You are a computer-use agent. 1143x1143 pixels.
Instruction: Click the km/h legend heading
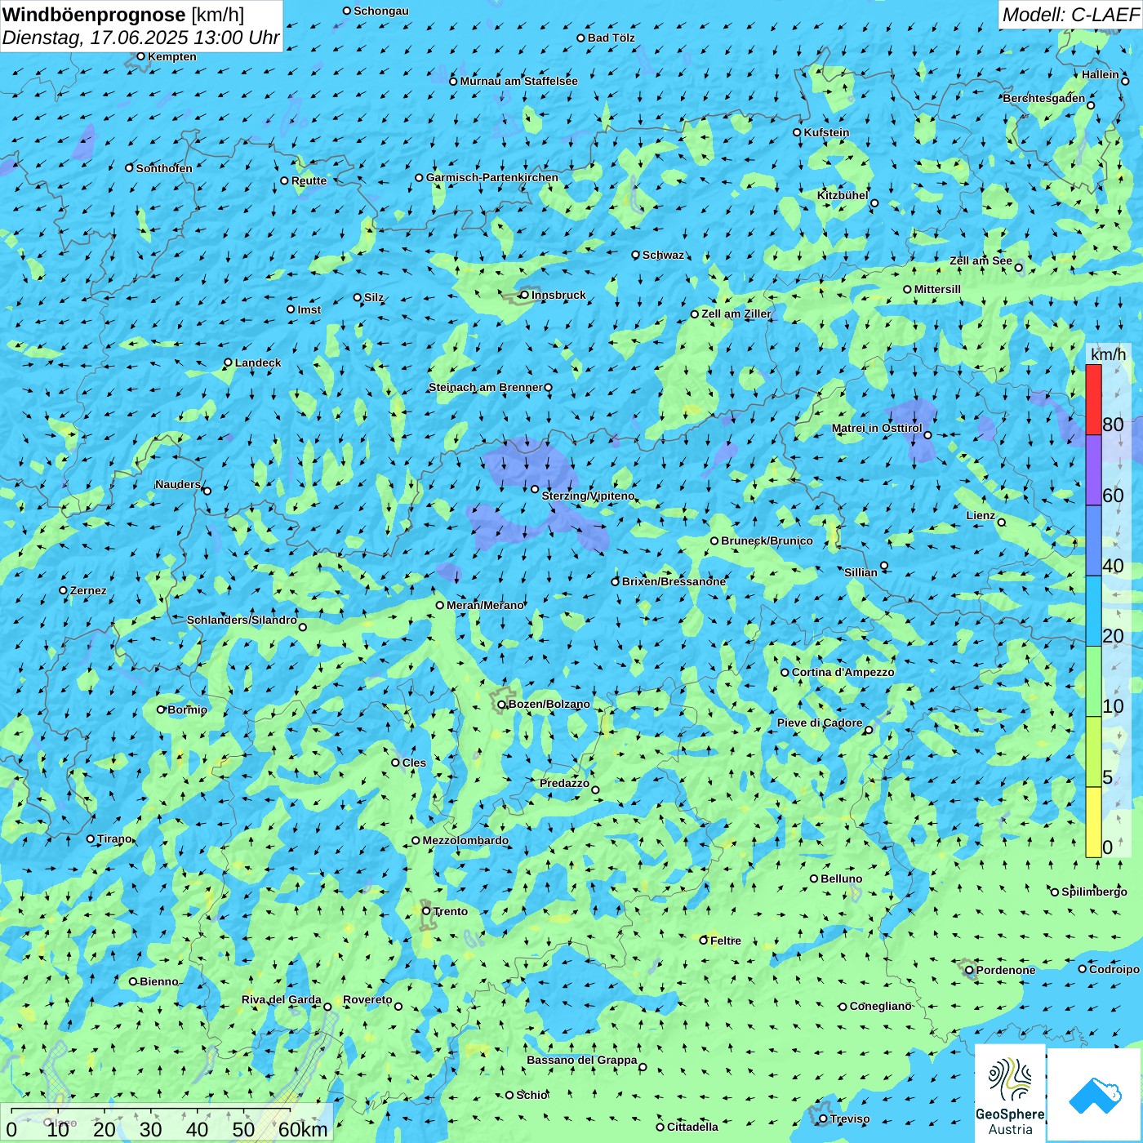point(1108,354)
